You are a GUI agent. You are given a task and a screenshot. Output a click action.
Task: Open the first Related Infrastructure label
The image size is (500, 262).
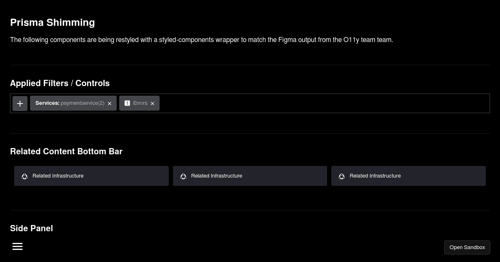(x=58, y=176)
